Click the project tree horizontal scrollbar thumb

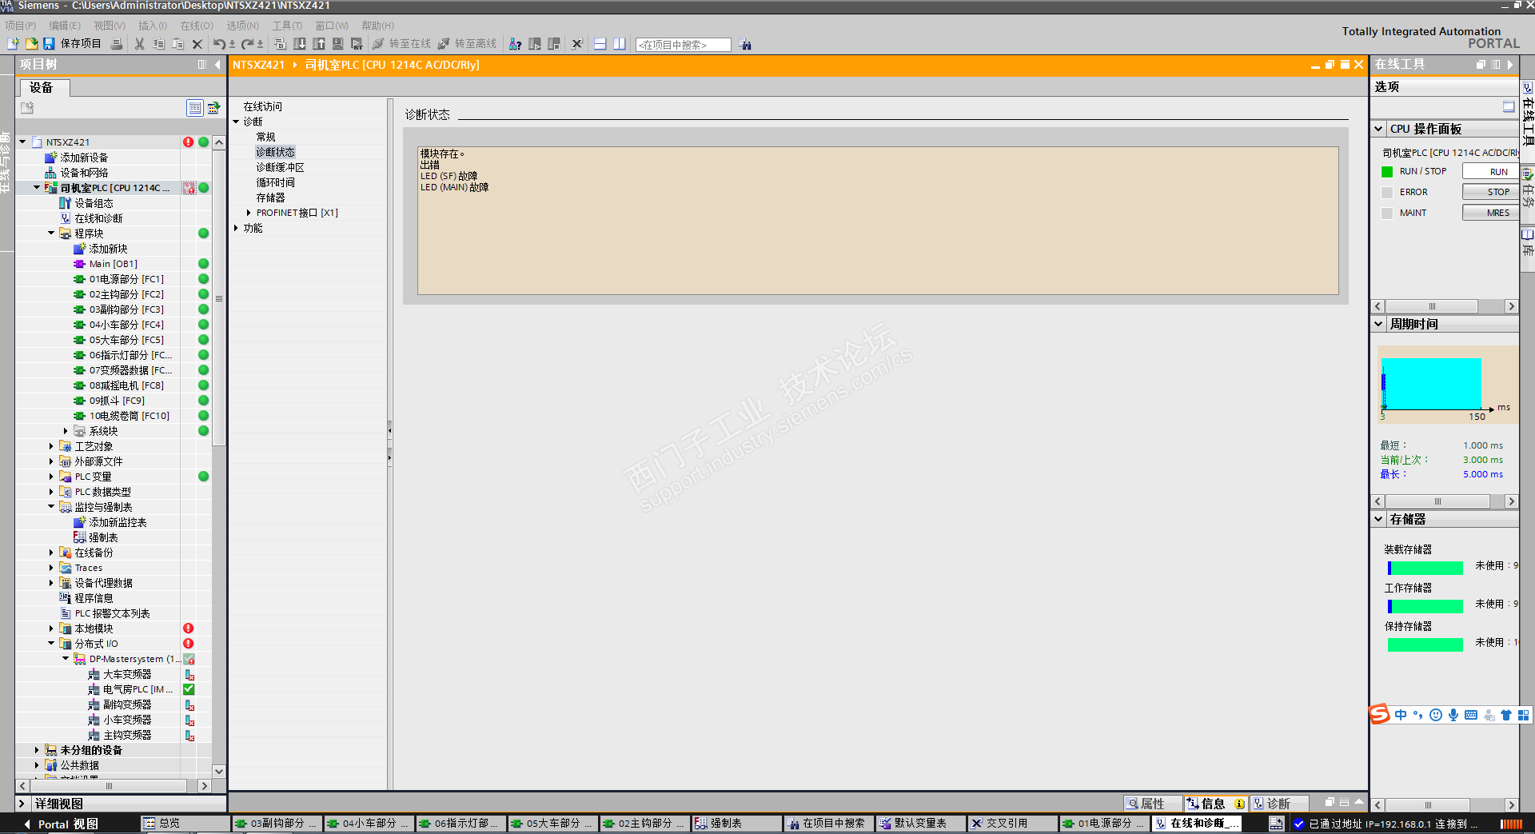pos(110,786)
